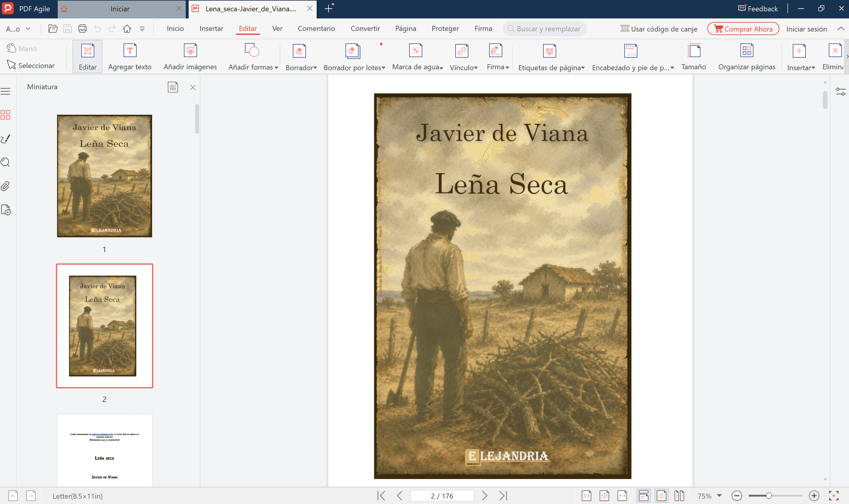Click the zoom slider handle
Screen dimensions: 849x504
[768, 496]
